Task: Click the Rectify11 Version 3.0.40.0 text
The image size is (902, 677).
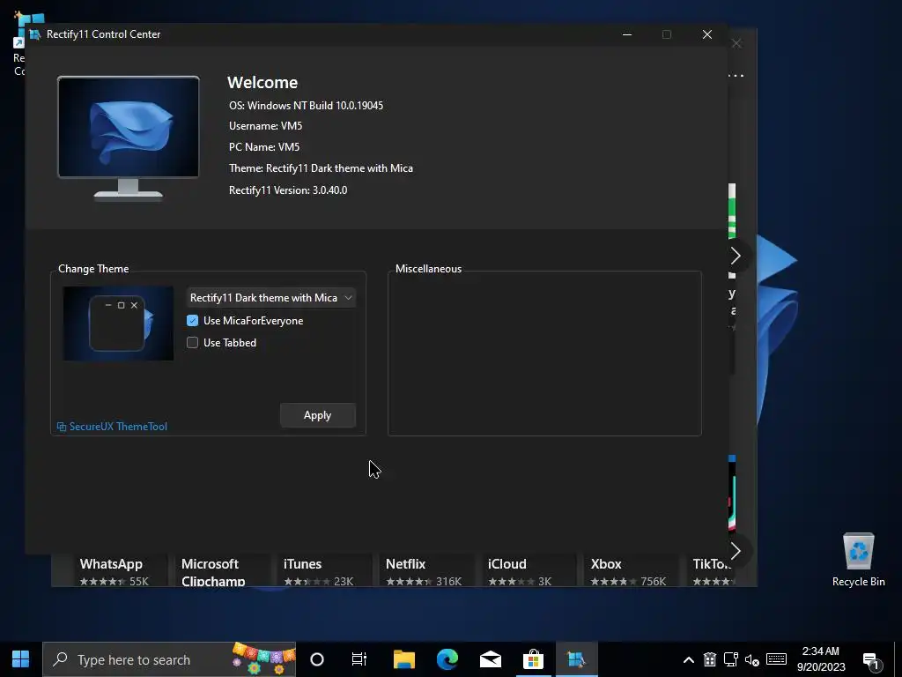Action: tap(288, 190)
